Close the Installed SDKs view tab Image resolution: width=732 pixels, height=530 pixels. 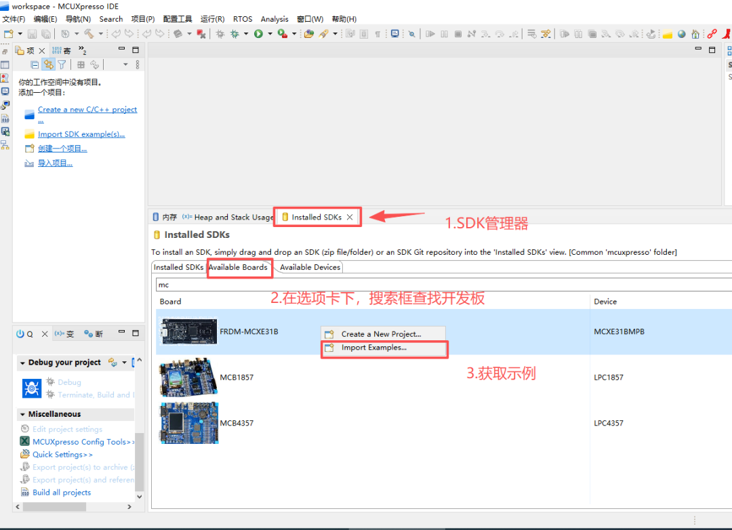(350, 217)
